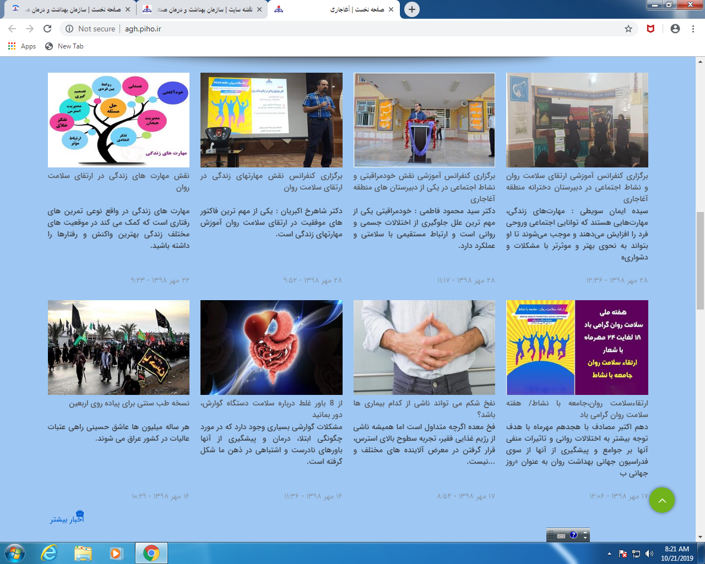Show hidden system tray icons

[609, 554]
